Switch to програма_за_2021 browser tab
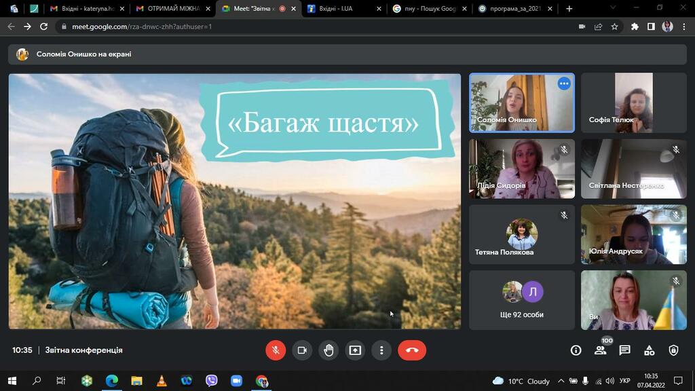Screen dimensions: 695x391 [x=516, y=8]
